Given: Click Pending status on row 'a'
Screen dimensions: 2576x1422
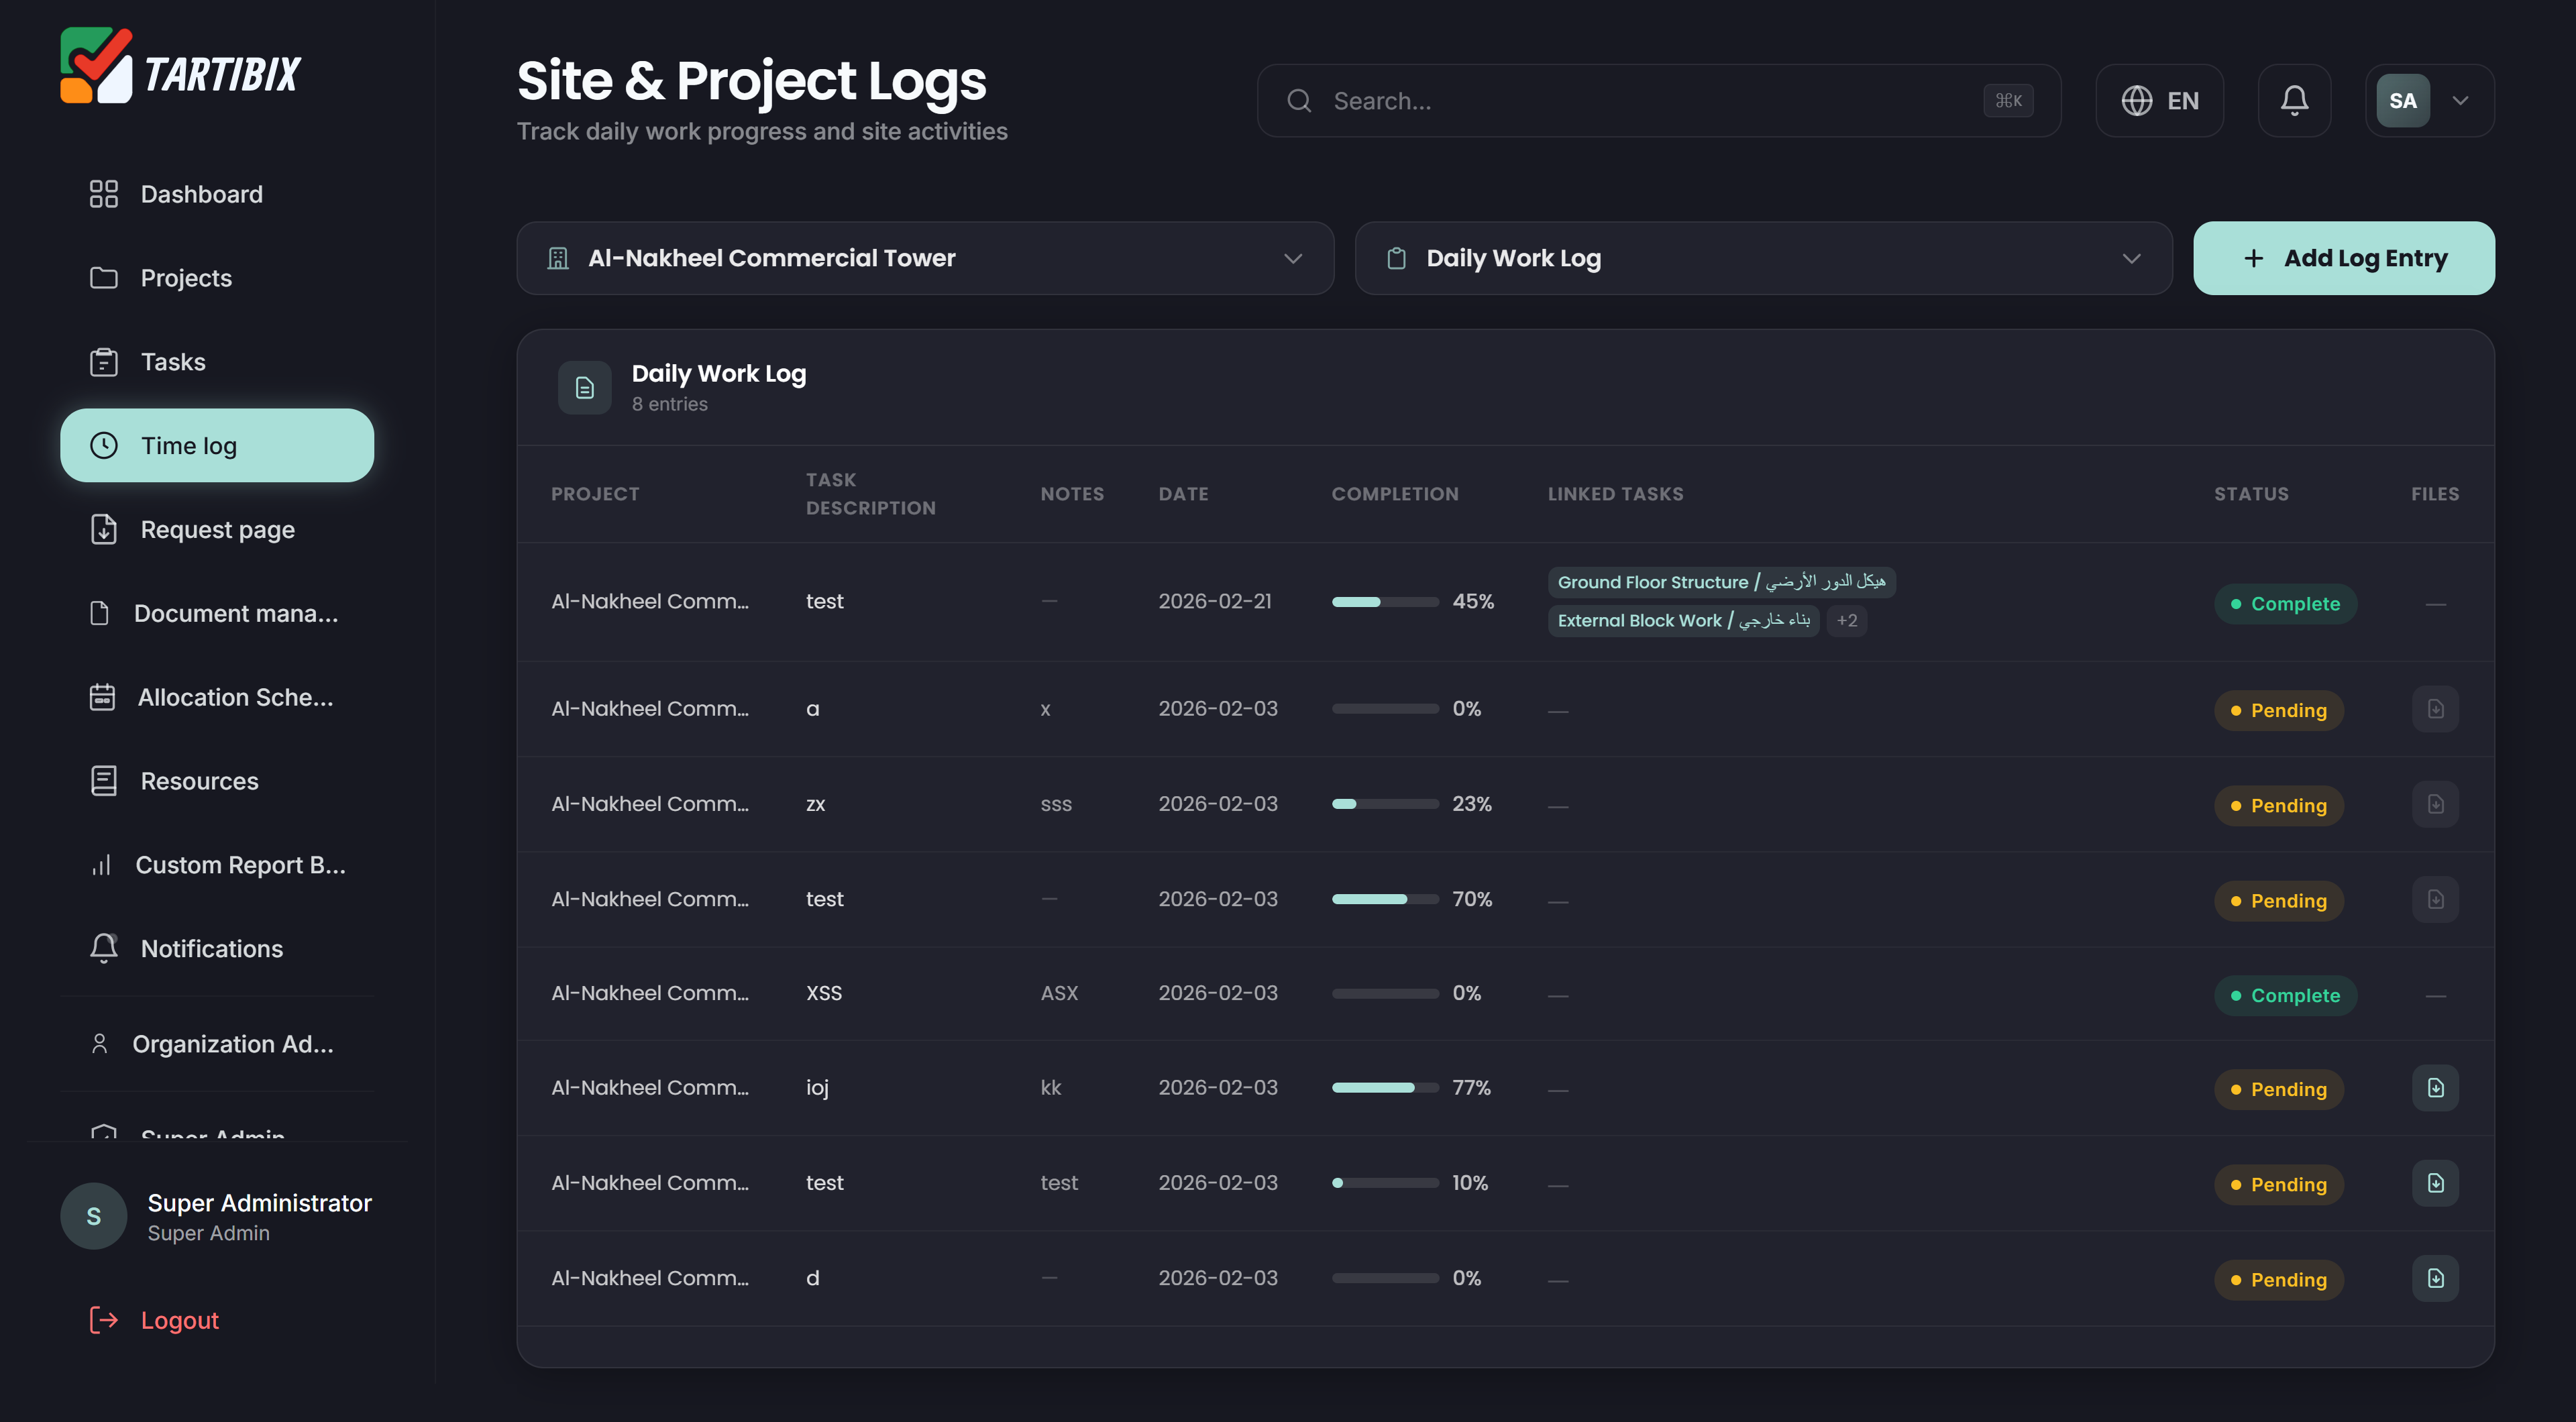Looking at the screenshot, I should [x=2278, y=711].
